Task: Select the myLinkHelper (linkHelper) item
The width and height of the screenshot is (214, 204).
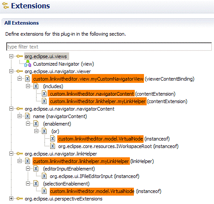Action: (93, 161)
